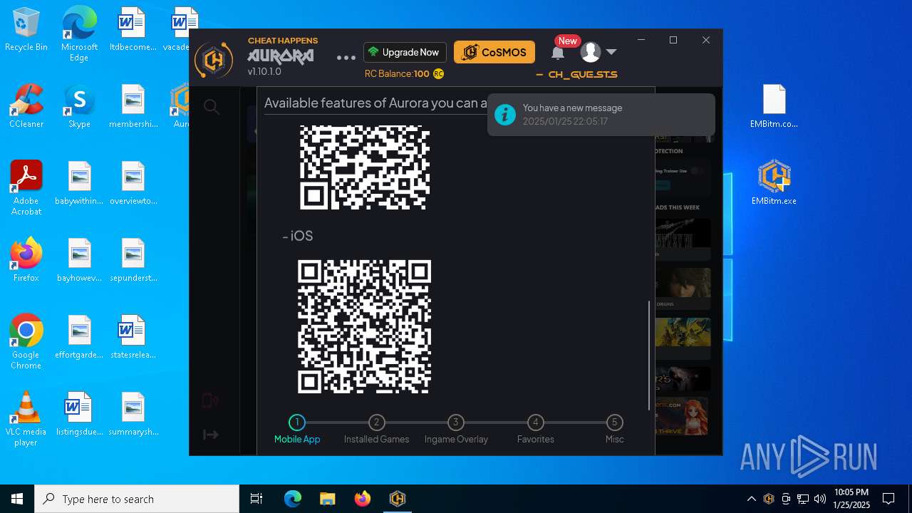Select the ltdbecome Word document
This screenshot has height=513, width=912.
click(x=133, y=30)
